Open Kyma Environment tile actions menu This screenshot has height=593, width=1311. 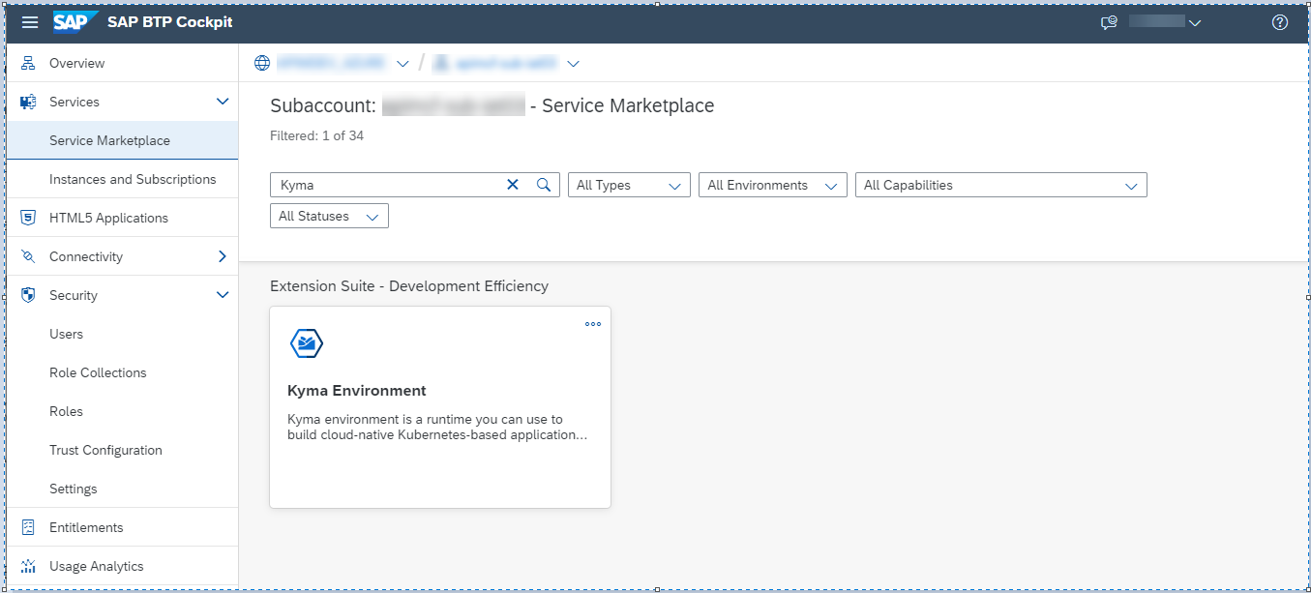[x=593, y=324]
